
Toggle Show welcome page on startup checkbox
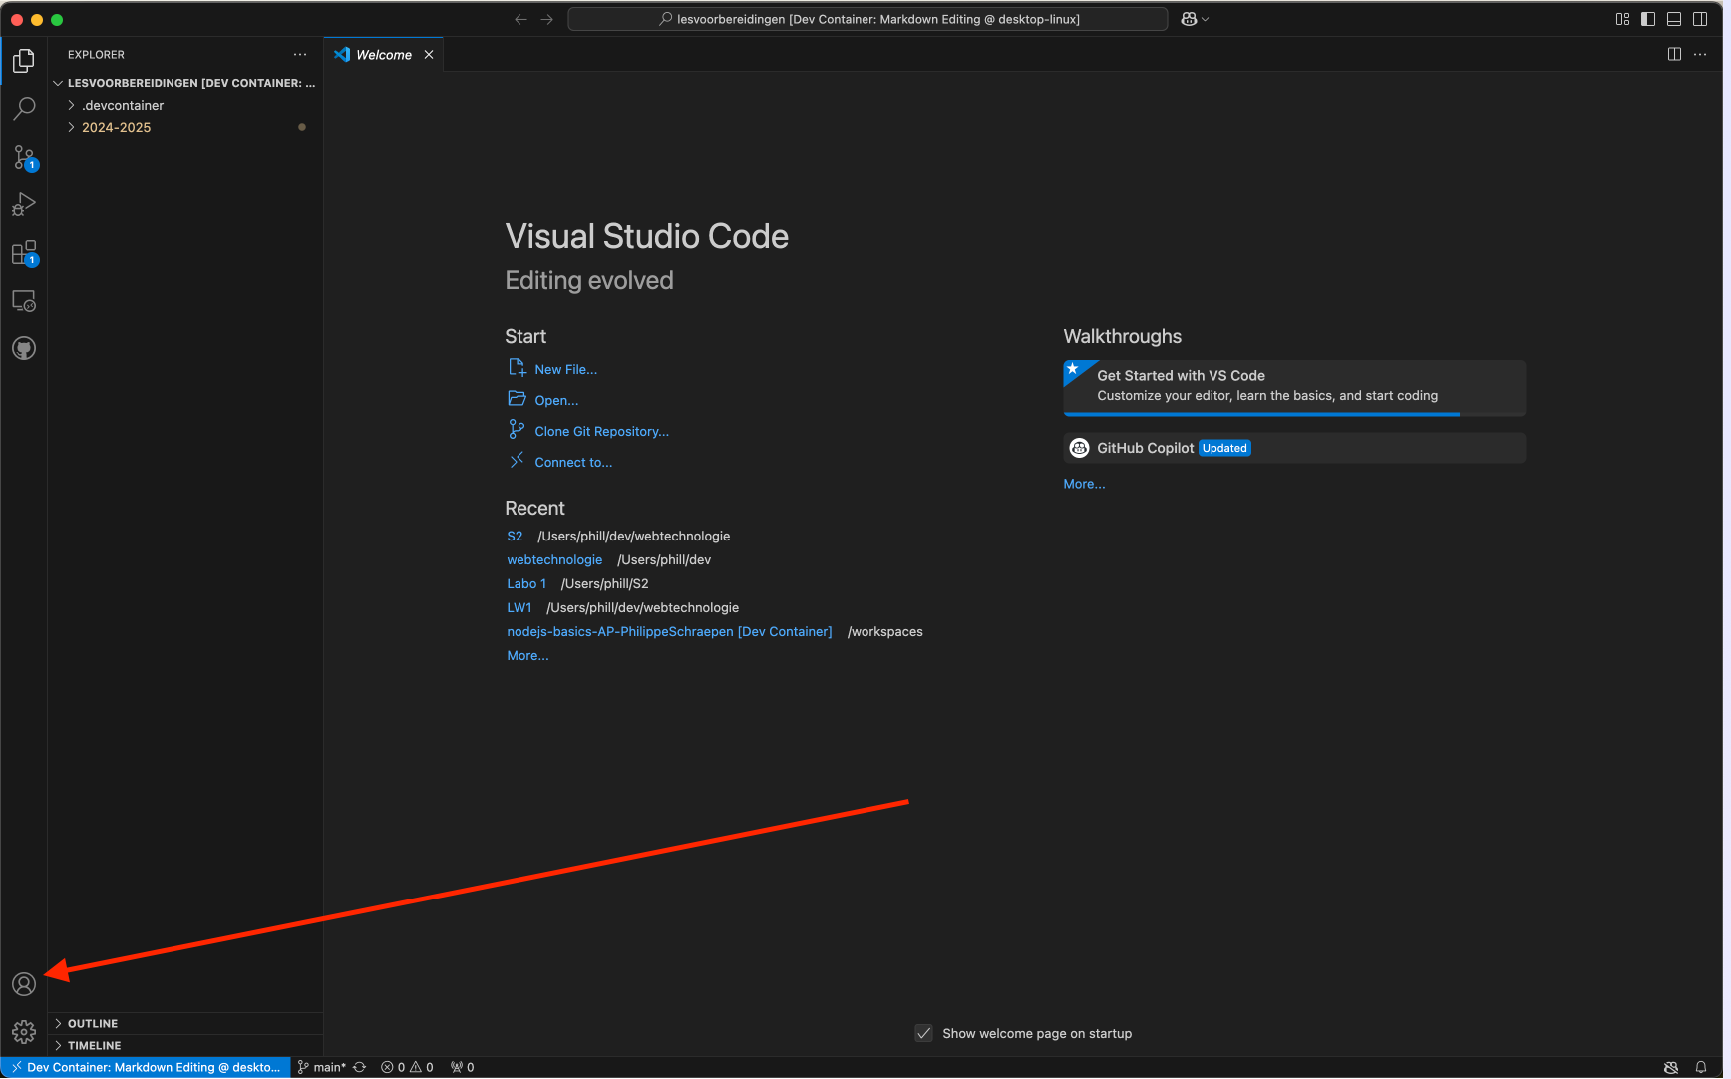pos(924,1033)
